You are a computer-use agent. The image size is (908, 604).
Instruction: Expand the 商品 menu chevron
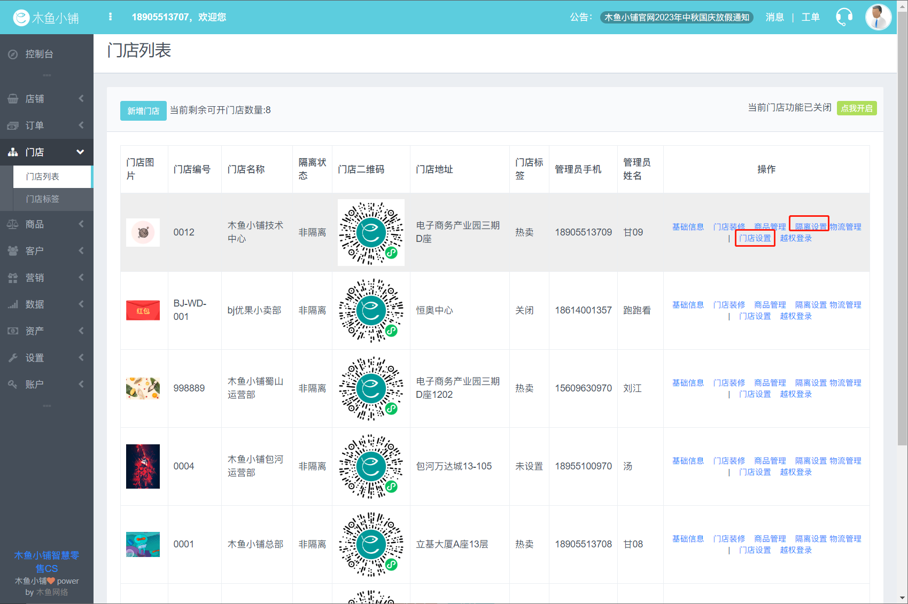81,224
